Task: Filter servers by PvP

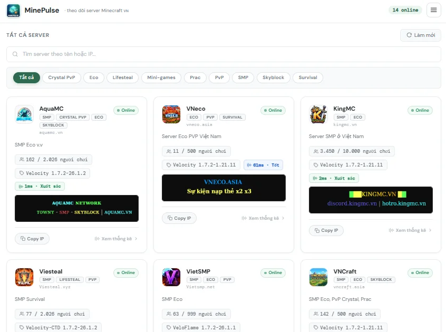Action: (219, 77)
